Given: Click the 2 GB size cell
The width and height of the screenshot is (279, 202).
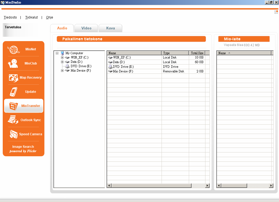Looking at the screenshot, I should coord(200,71).
